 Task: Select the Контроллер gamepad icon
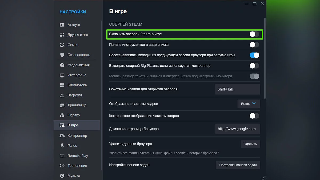pyautogui.click(x=62, y=135)
